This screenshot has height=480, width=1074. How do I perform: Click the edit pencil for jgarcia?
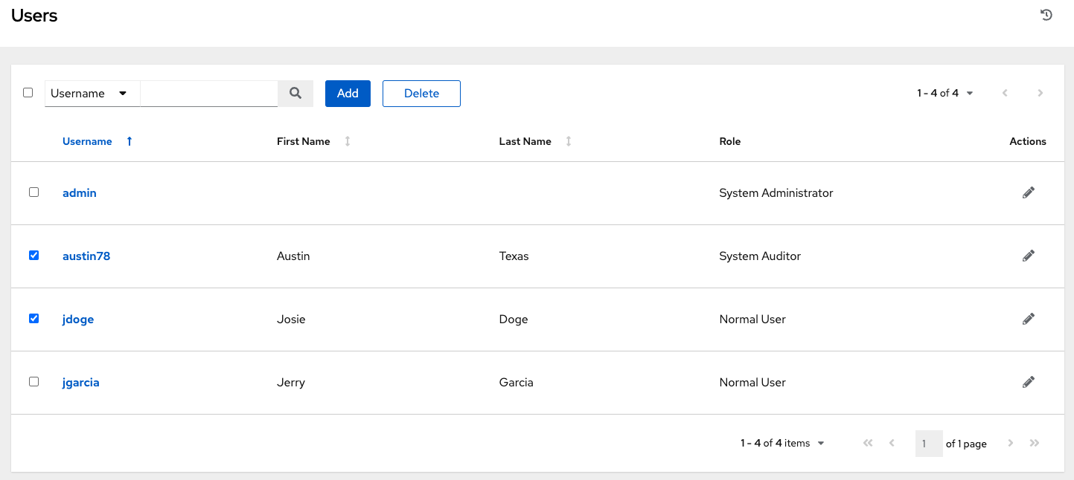coord(1028,381)
